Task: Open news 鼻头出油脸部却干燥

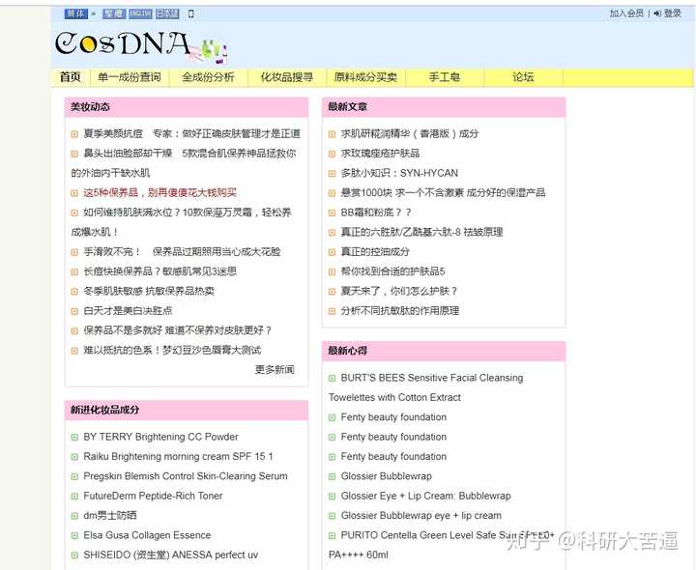Action: [189, 154]
